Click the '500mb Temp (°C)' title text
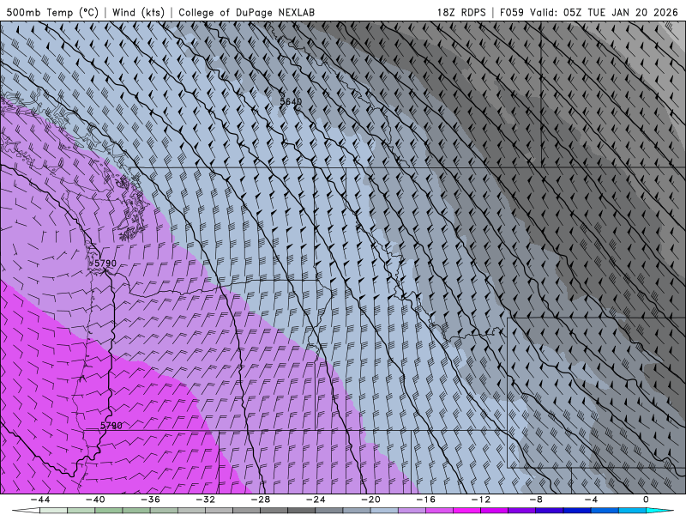686x515 pixels. tap(52, 12)
